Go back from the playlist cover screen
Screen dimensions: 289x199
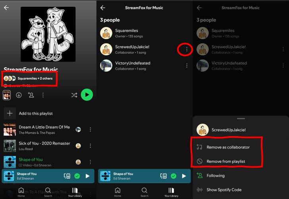[x=6, y=8]
